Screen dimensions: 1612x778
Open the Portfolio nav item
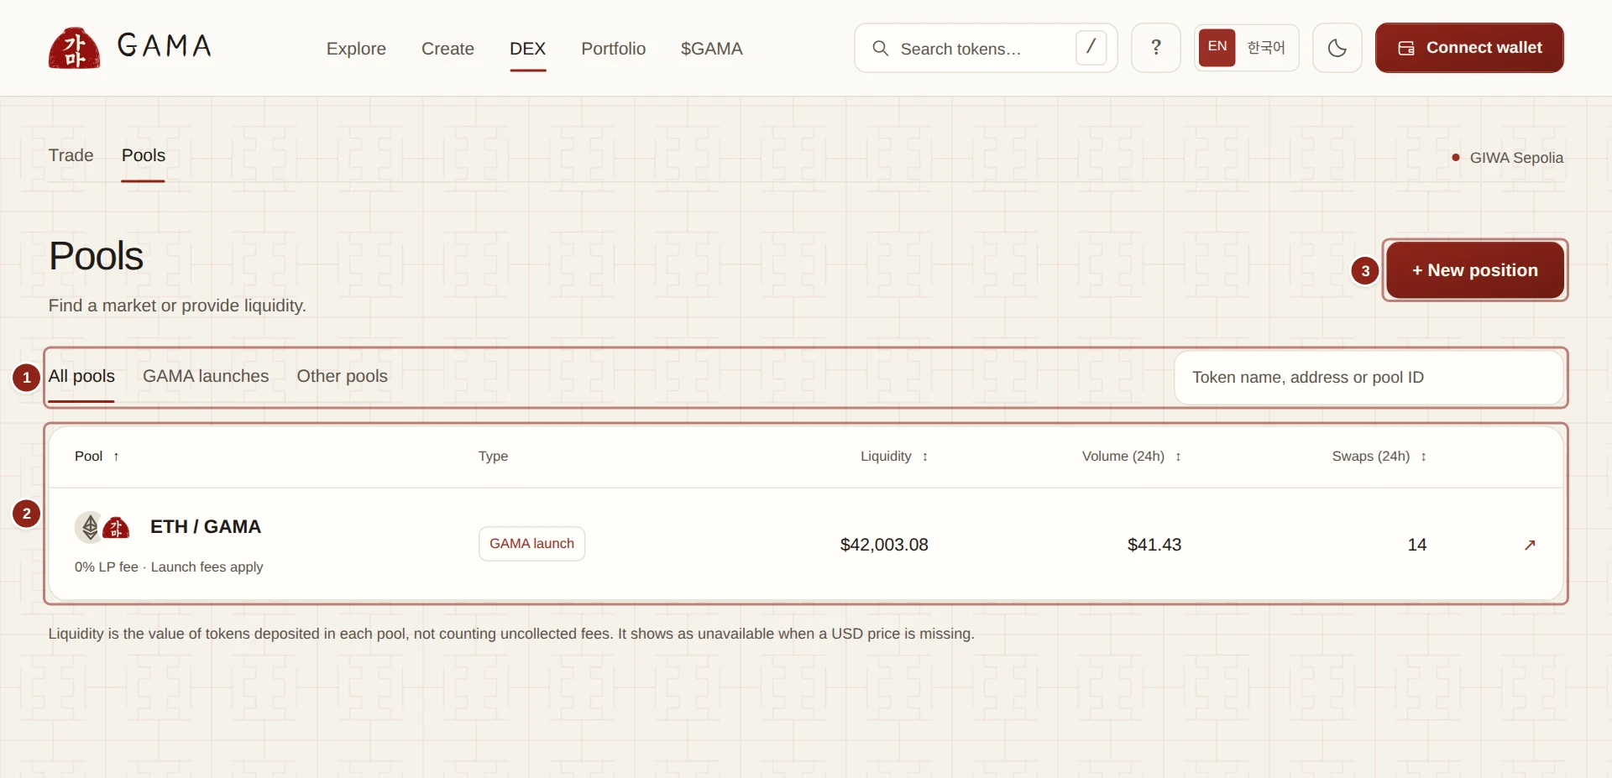613,49
